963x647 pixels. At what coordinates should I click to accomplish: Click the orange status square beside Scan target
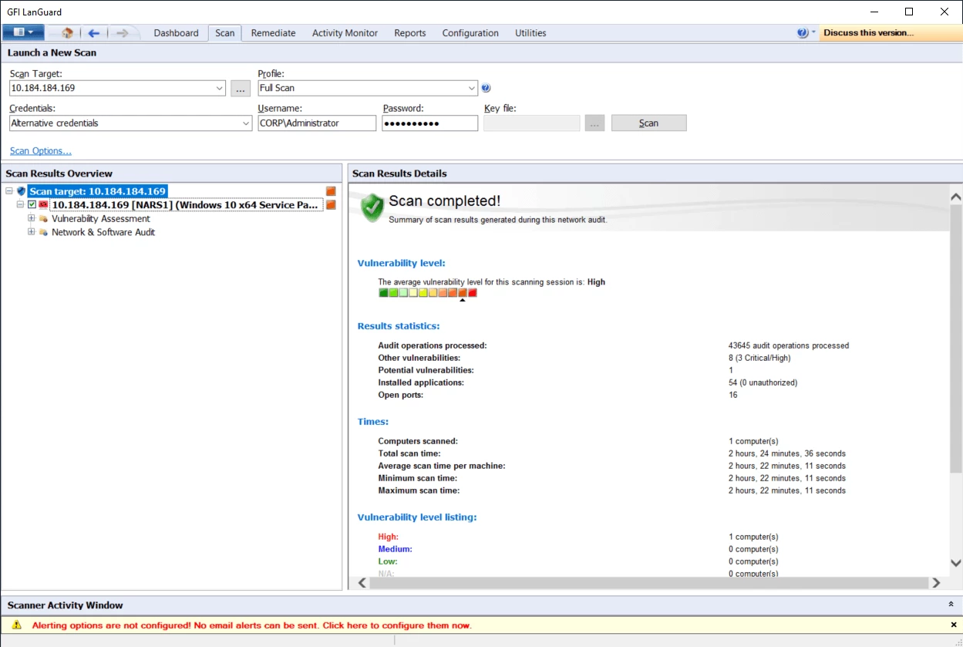coord(331,190)
